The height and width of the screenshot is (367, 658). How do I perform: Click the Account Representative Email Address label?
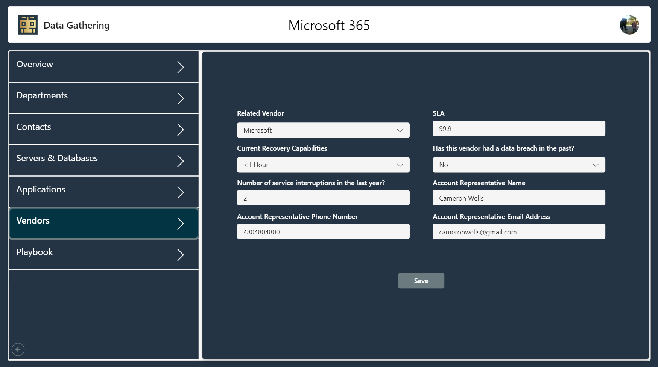click(491, 217)
